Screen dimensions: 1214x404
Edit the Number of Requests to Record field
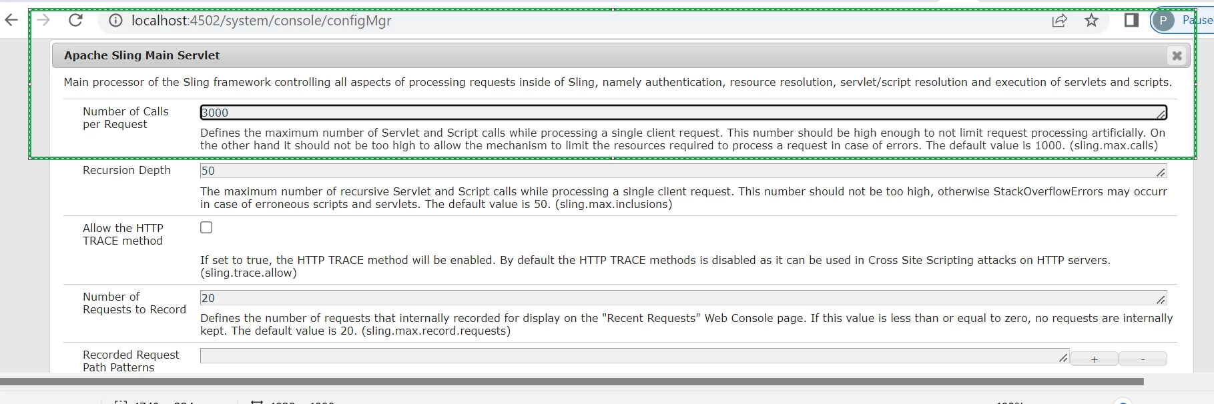(x=683, y=298)
